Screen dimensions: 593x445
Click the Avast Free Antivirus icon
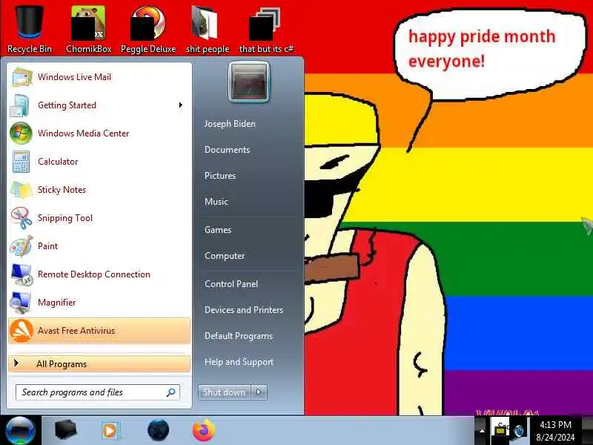pos(21,331)
